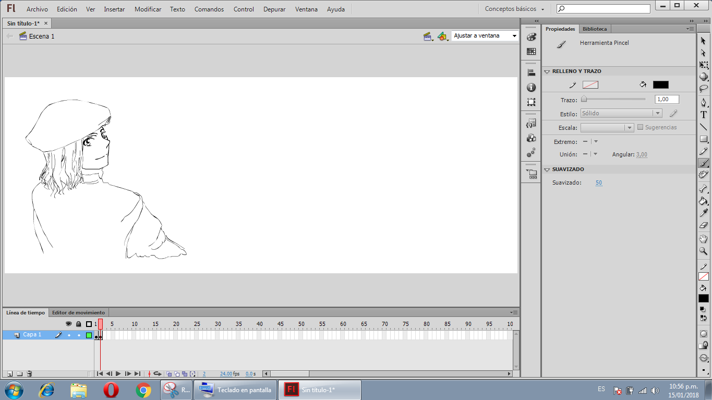Screen dimensions: 712x400
Task: Toggle onion skin button in timeline
Action: [169, 373]
